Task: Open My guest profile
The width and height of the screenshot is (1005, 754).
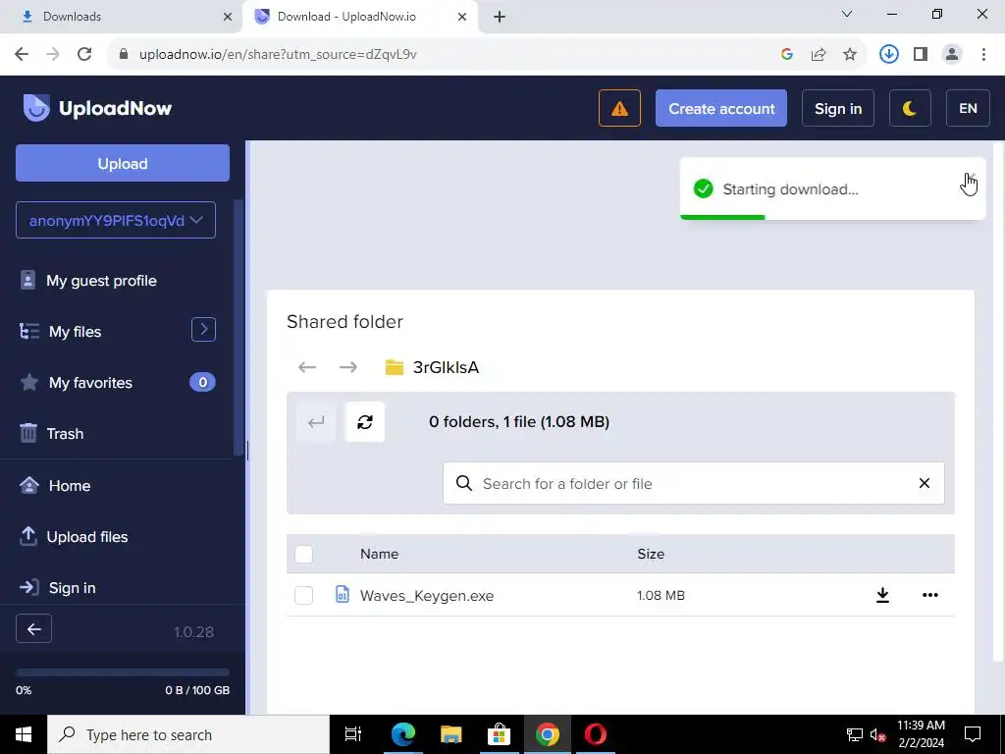Action: (x=101, y=281)
